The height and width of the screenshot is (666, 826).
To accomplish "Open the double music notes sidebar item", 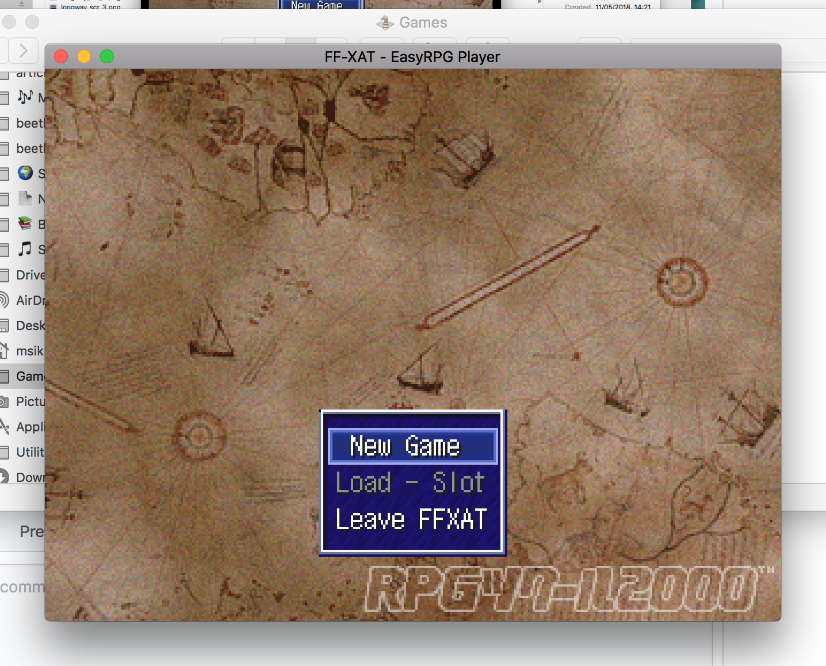I will coord(23,97).
